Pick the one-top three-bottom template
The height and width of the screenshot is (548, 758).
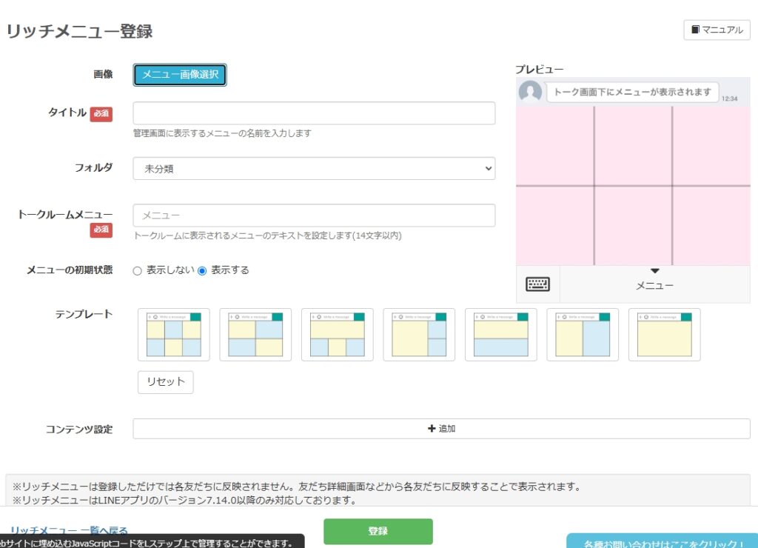point(338,335)
